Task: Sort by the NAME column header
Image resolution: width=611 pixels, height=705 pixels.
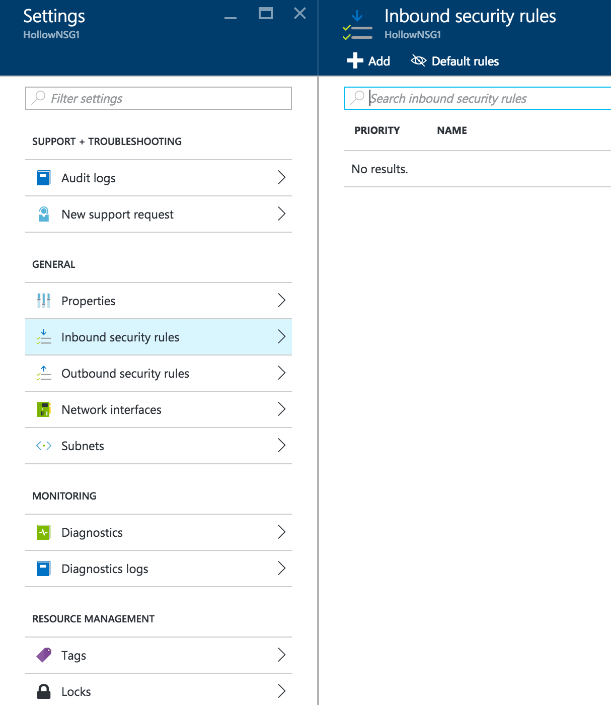Action: coord(451,130)
